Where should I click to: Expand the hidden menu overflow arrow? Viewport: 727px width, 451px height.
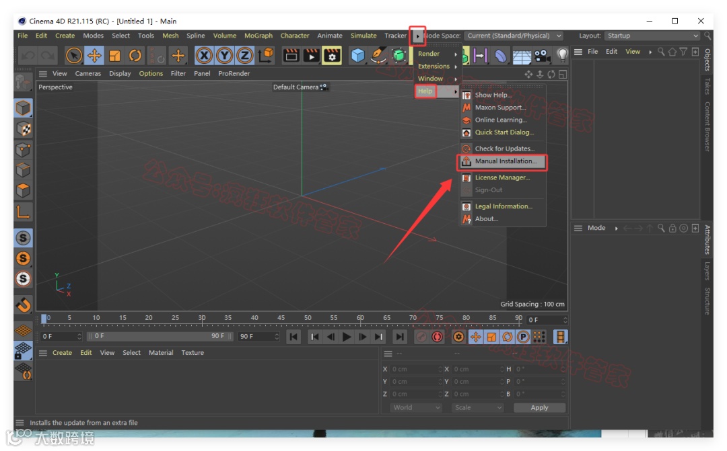click(418, 36)
